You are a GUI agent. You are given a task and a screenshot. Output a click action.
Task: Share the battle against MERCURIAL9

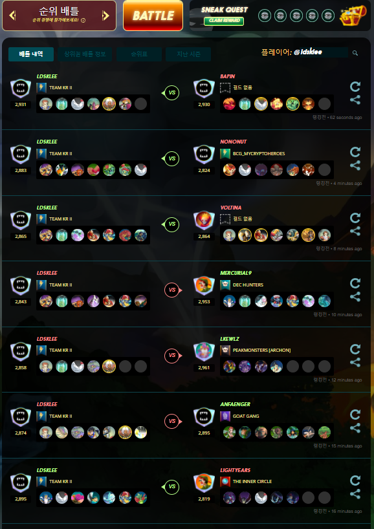355,297
